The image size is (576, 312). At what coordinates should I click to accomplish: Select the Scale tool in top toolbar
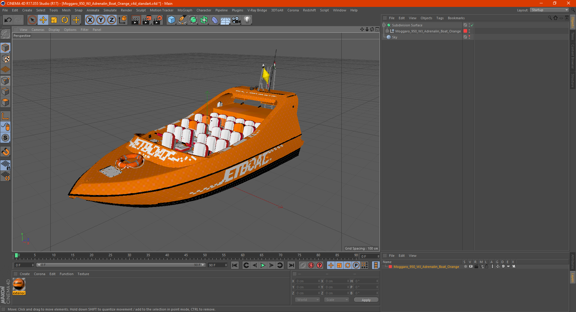tap(54, 20)
